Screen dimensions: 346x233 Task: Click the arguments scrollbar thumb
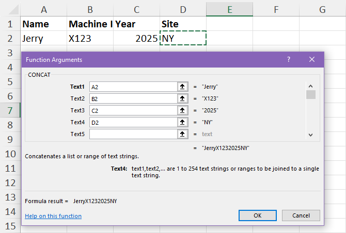tap(311, 95)
